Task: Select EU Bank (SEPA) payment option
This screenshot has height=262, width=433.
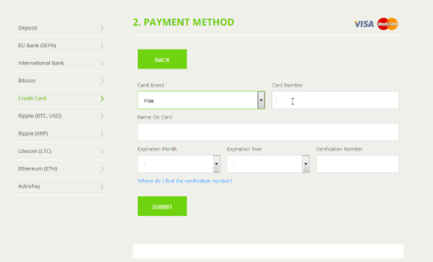Action: pyautogui.click(x=59, y=45)
